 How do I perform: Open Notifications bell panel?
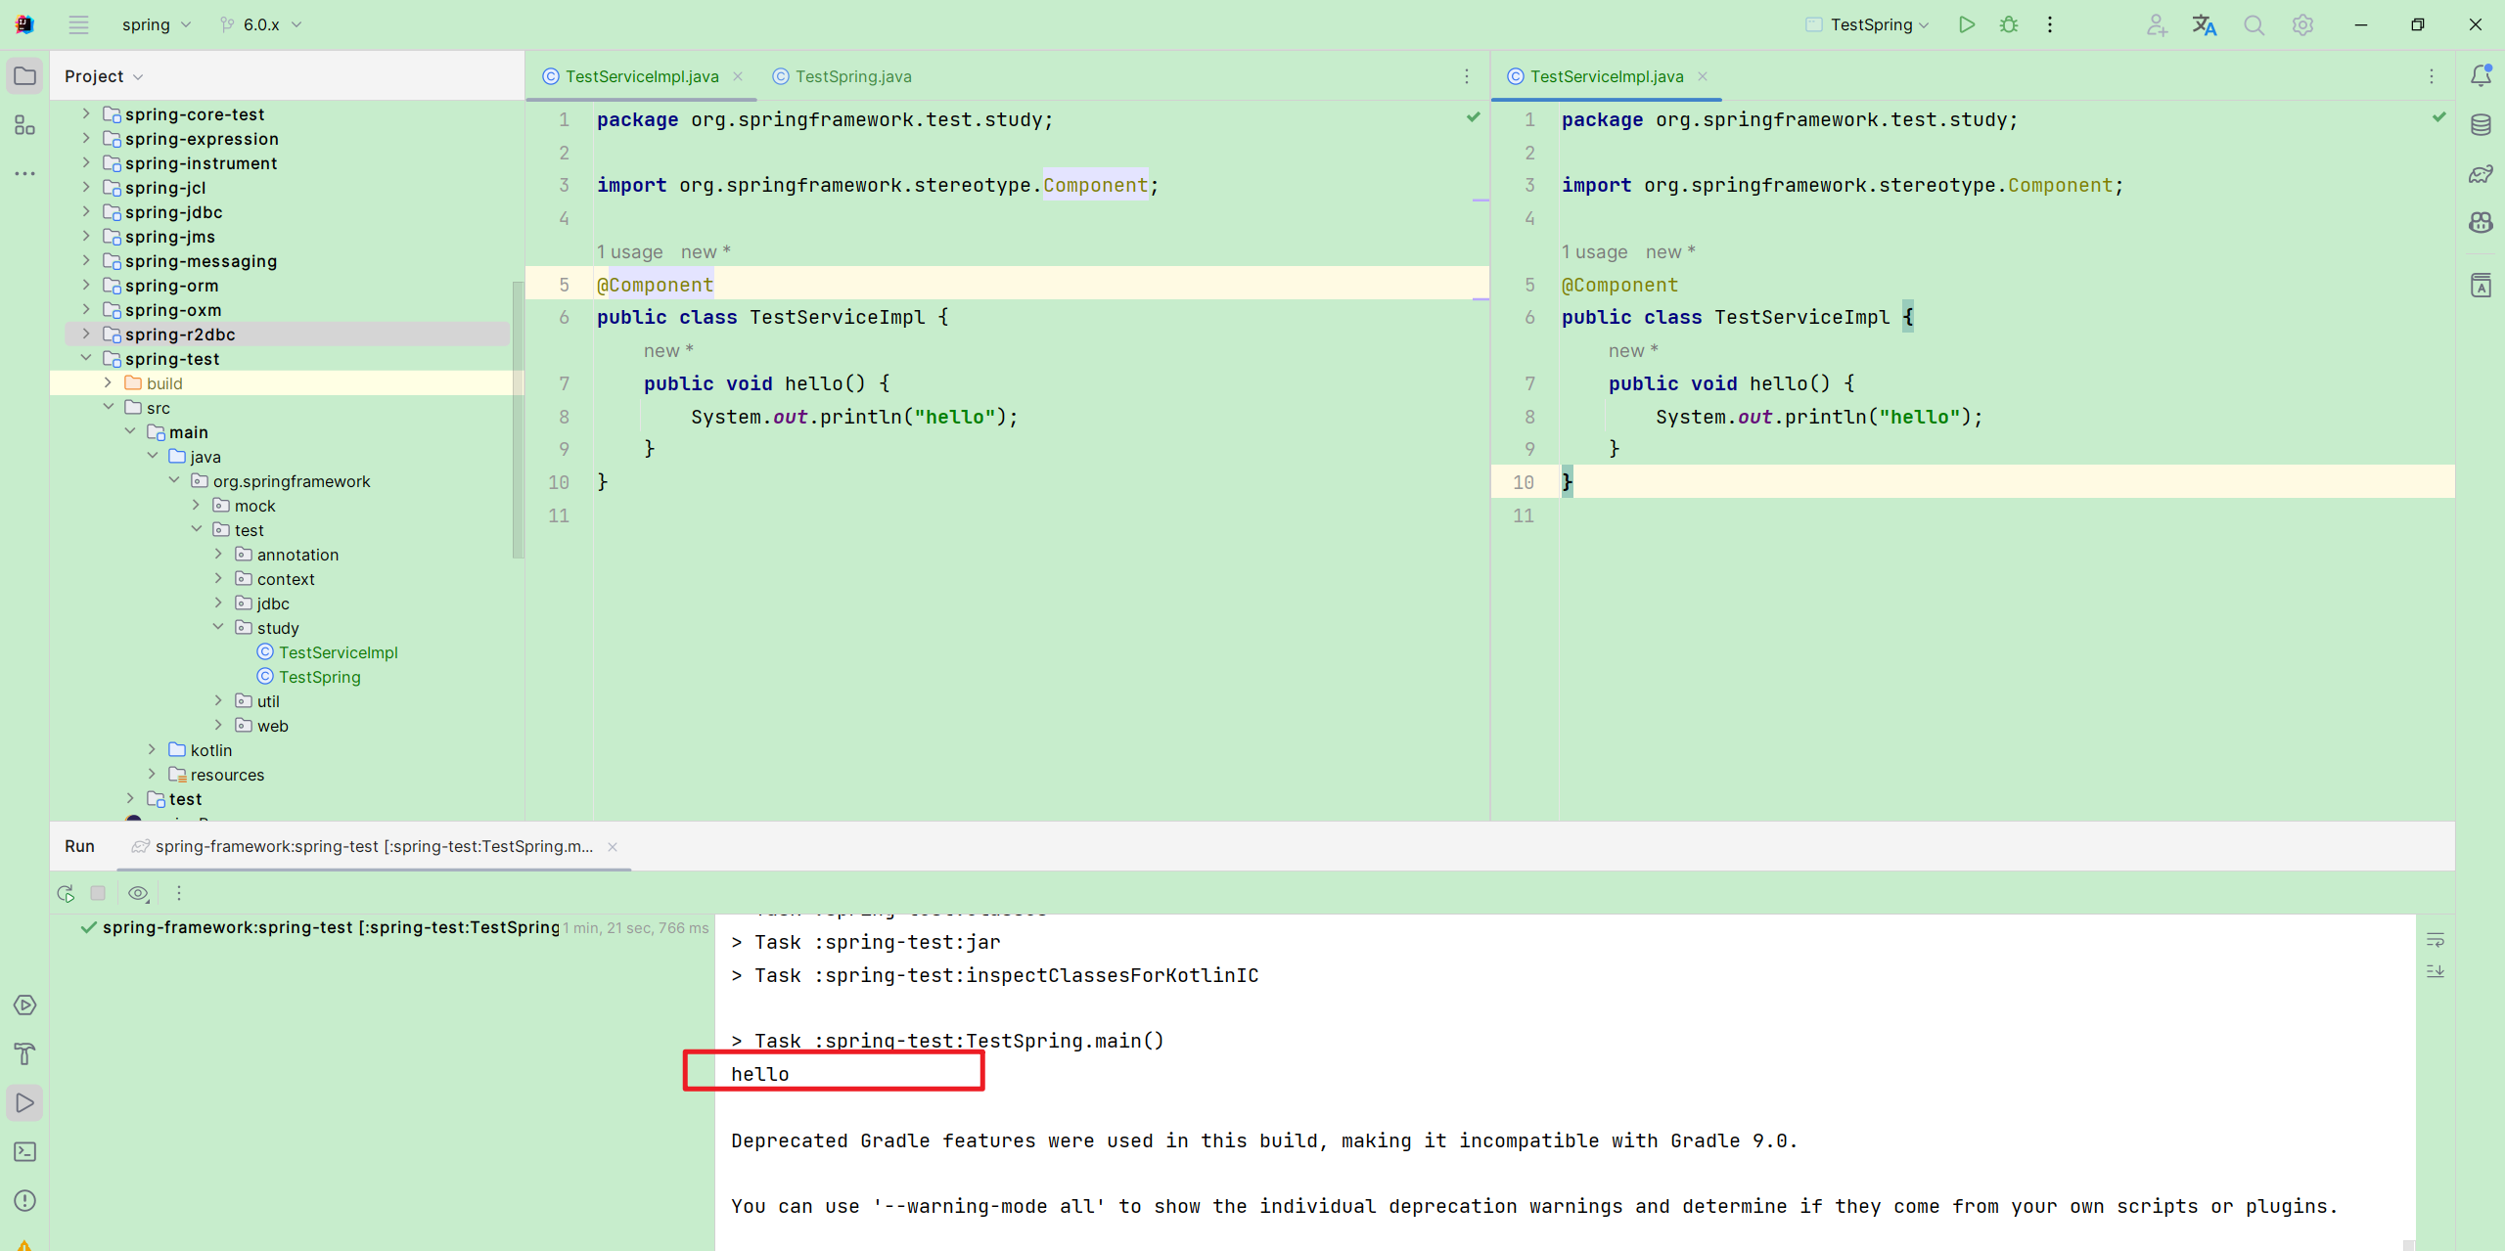tap(2481, 75)
